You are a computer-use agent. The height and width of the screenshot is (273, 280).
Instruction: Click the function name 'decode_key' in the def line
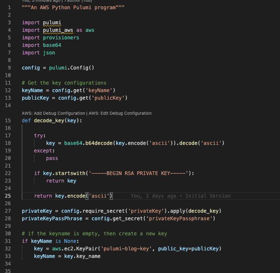(x=49, y=121)
